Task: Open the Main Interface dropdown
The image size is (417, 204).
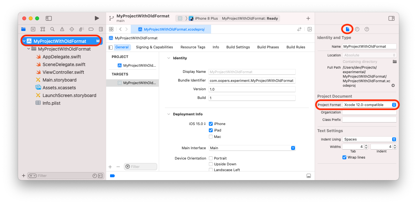Action: (x=252, y=148)
